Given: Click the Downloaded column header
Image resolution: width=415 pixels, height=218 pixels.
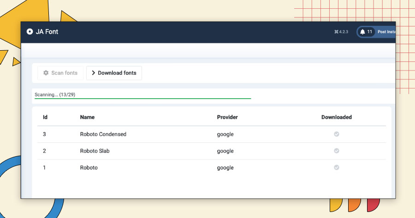Looking at the screenshot, I should coord(337,117).
